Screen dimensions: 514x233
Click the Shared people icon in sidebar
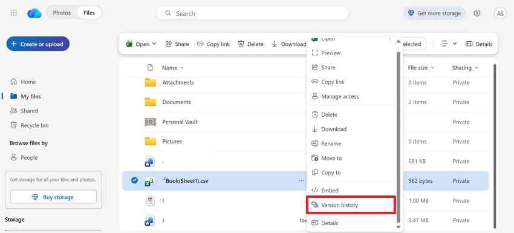pyautogui.click(x=13, y=111)
